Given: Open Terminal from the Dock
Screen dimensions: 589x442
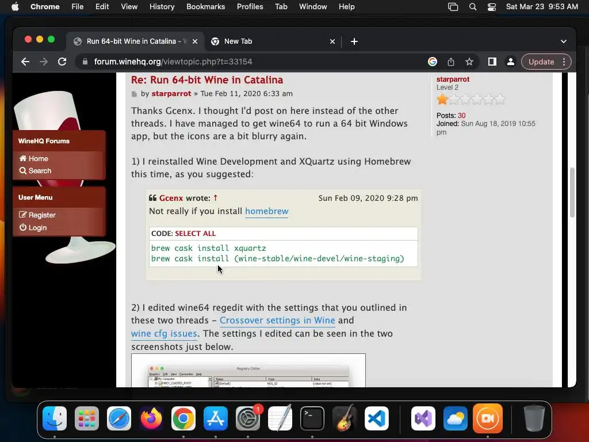Looking at the screenshot, I should pyautogui.click(x=312, y=418).
